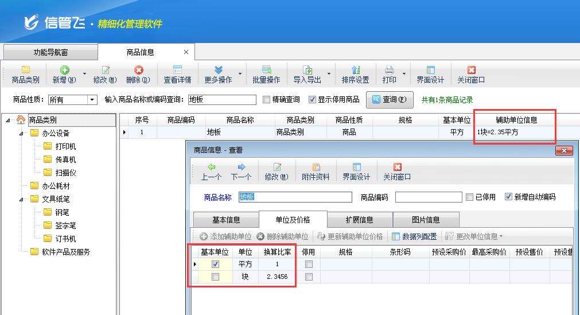Collapse the 办公设备 tree node
This screenshot has width=580, height=315.
pyautogui.click(x=21, y=133)
